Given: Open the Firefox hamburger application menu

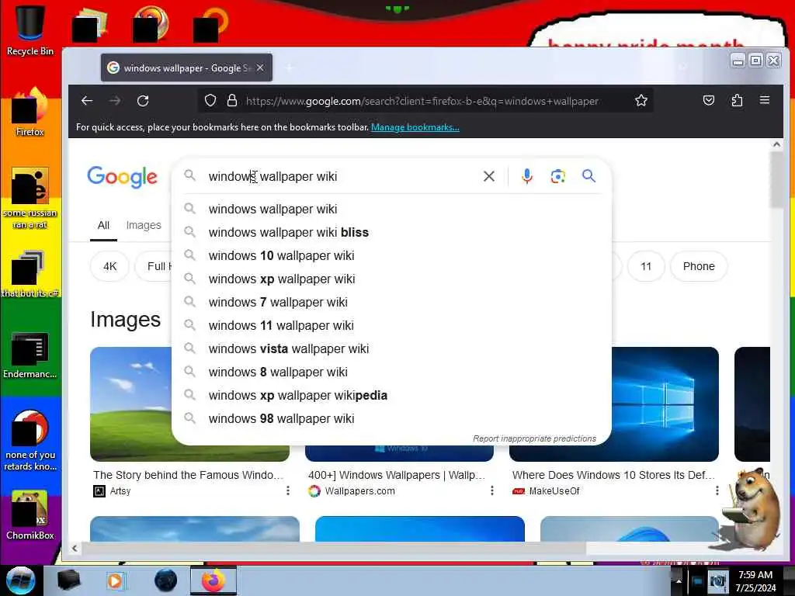Looking at the screenshot, I should pos(765,100).
